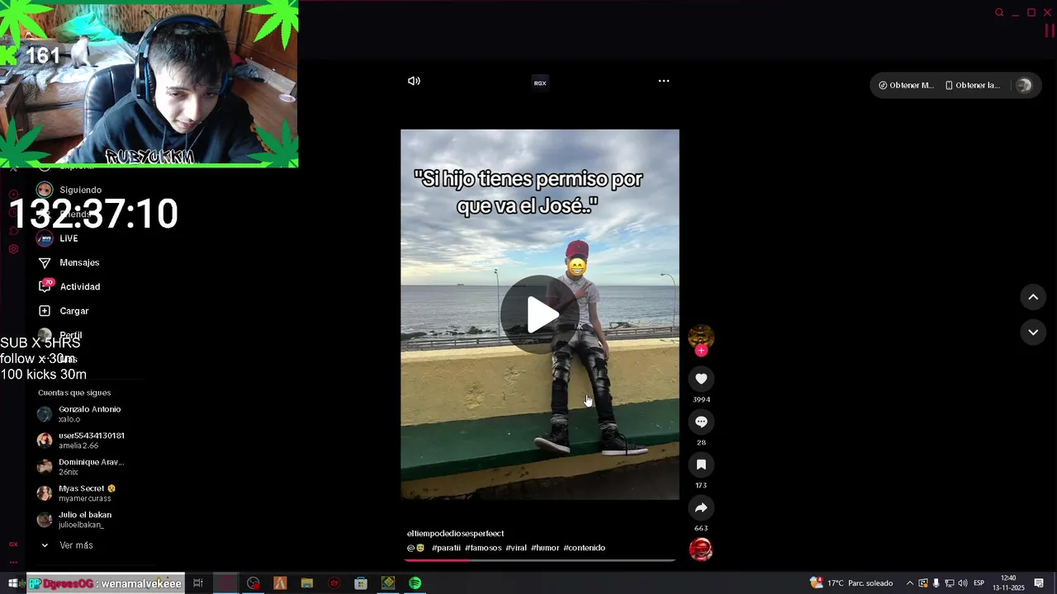Screen dimensions: 1057x594
Task: Click the microphone tray icon
Action: 936,583
